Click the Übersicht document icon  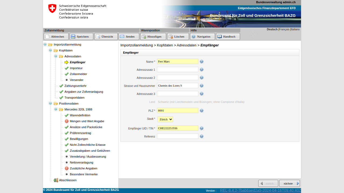click(98, 36)
